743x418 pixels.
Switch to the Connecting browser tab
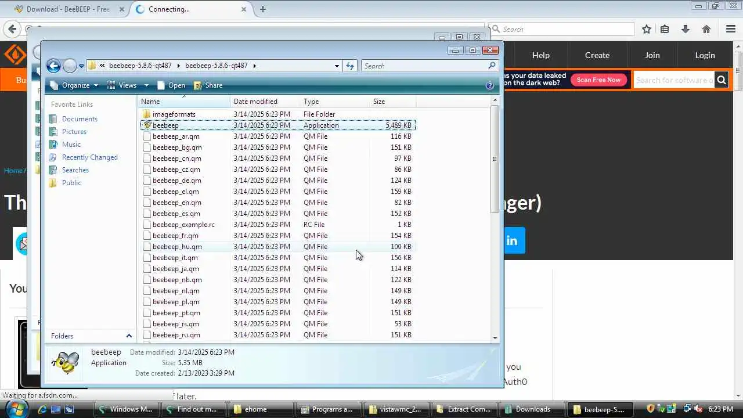coord(191,9)
